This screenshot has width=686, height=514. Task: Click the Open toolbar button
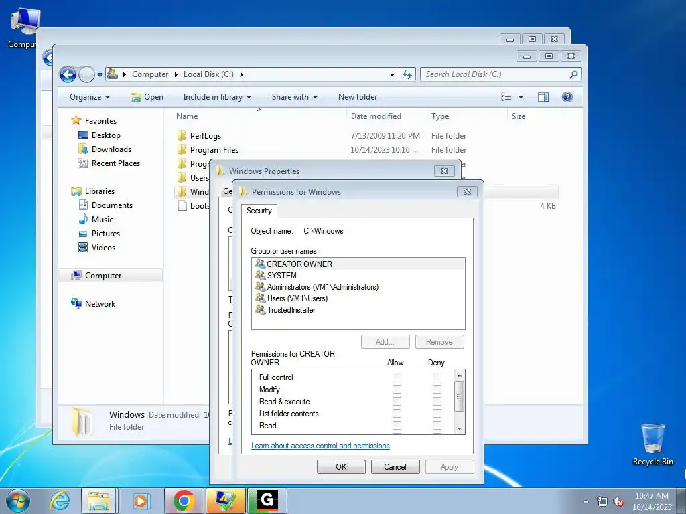(x=147, y=97)
